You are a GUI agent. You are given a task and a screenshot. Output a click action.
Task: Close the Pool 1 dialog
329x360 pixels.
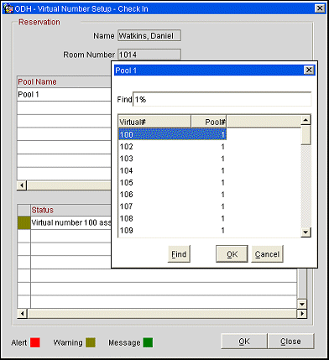pos(309,70)
